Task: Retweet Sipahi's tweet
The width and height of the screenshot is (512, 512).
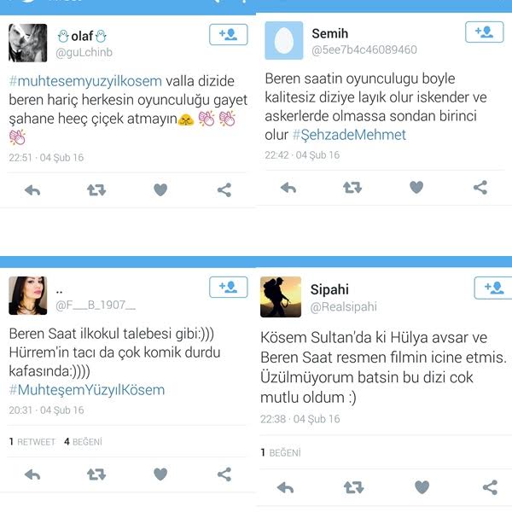Action: coord(353,487)
